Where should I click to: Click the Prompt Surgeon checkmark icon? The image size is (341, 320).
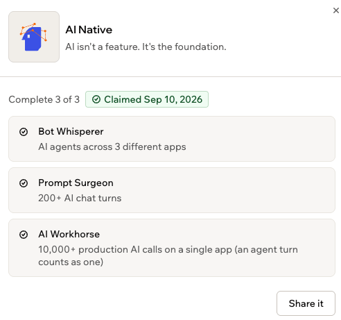pos(24,183)
